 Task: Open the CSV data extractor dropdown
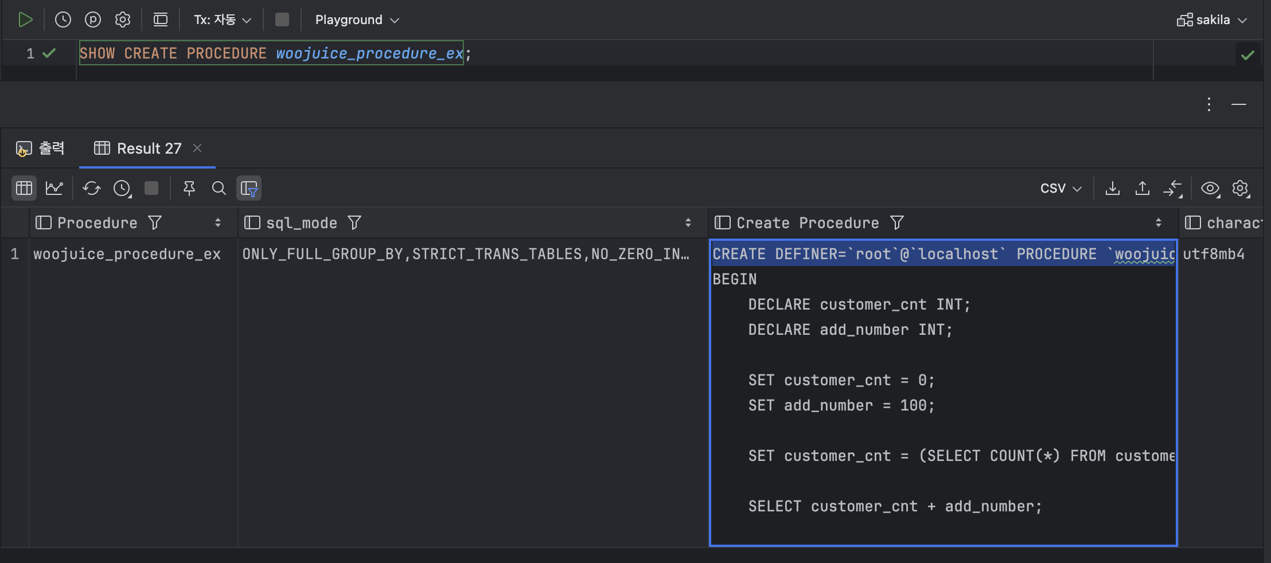coord(1061,189)
